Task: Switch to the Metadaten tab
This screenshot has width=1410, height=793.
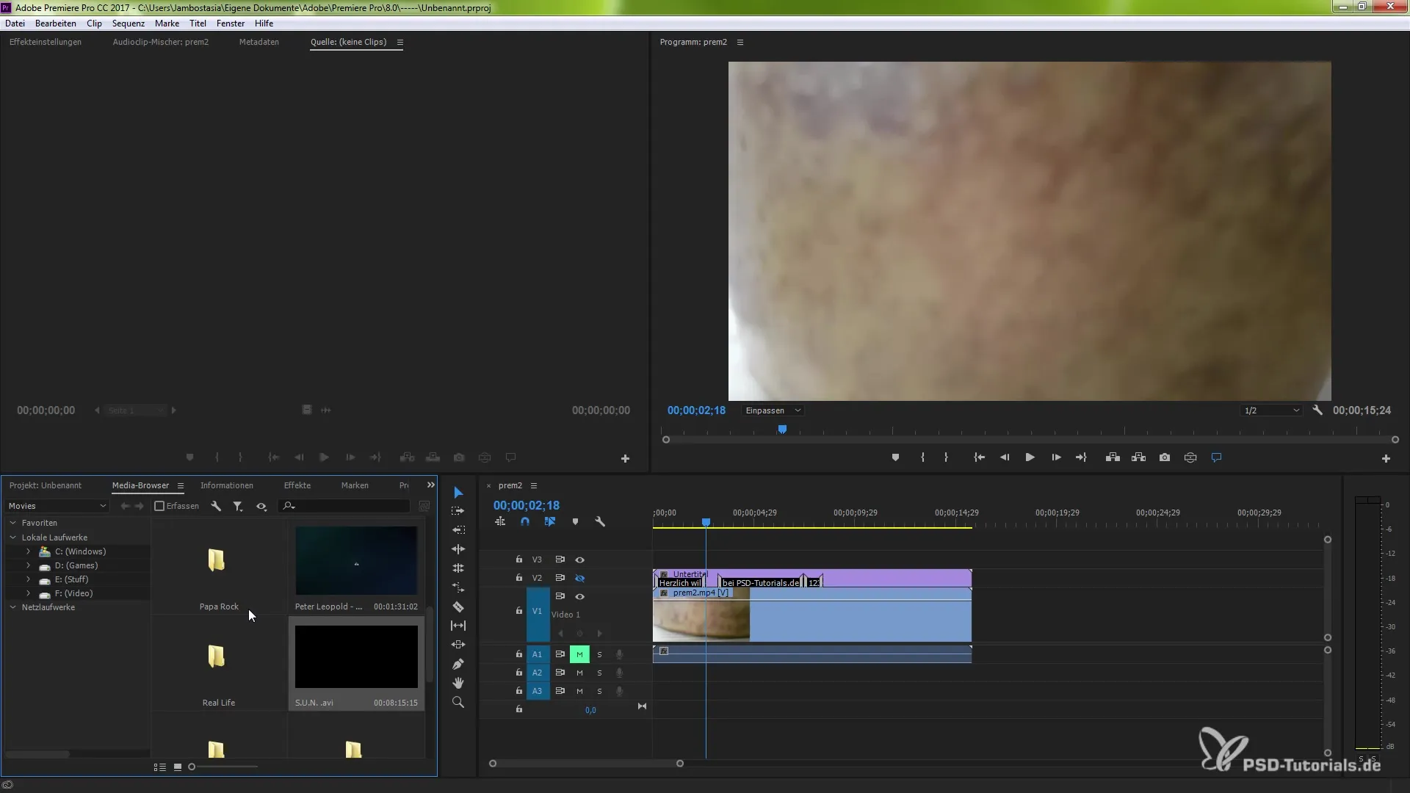Action: coord(259,42)
